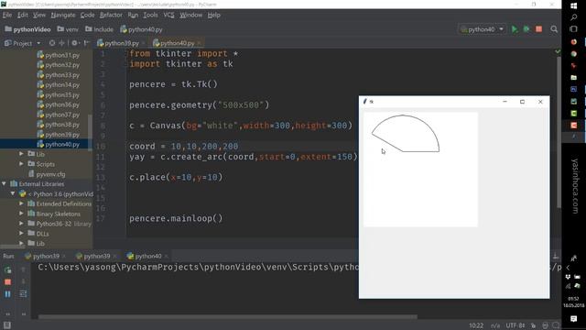Open the red-circle taskbar application icon
This screenshot has width=586, height=330.
point(574,42)
